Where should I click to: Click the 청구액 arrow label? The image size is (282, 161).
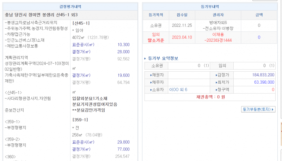point(222,90)
